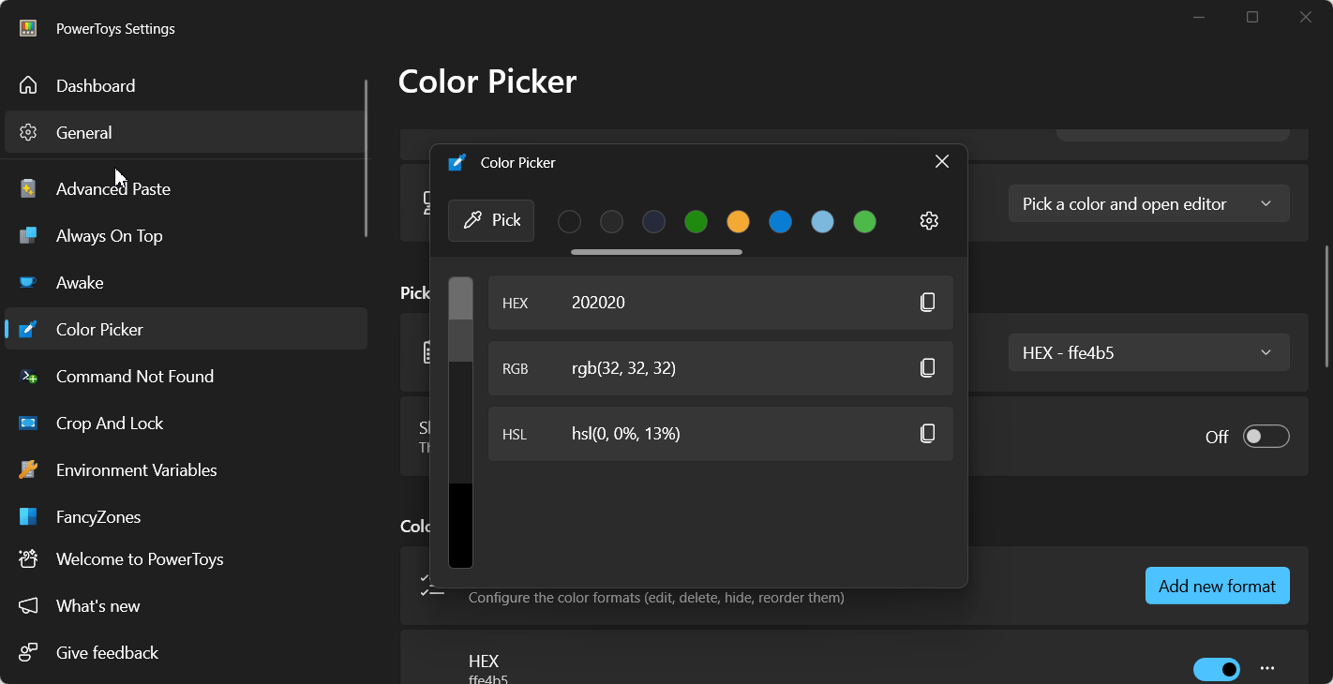The image size is (1333, 684).
Task: Copy the HSL value hsl(0, 0%, 13%)
Action: click(x=927, y=433)
